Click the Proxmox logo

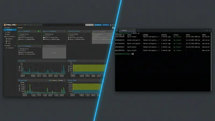(x=10, y=25)
